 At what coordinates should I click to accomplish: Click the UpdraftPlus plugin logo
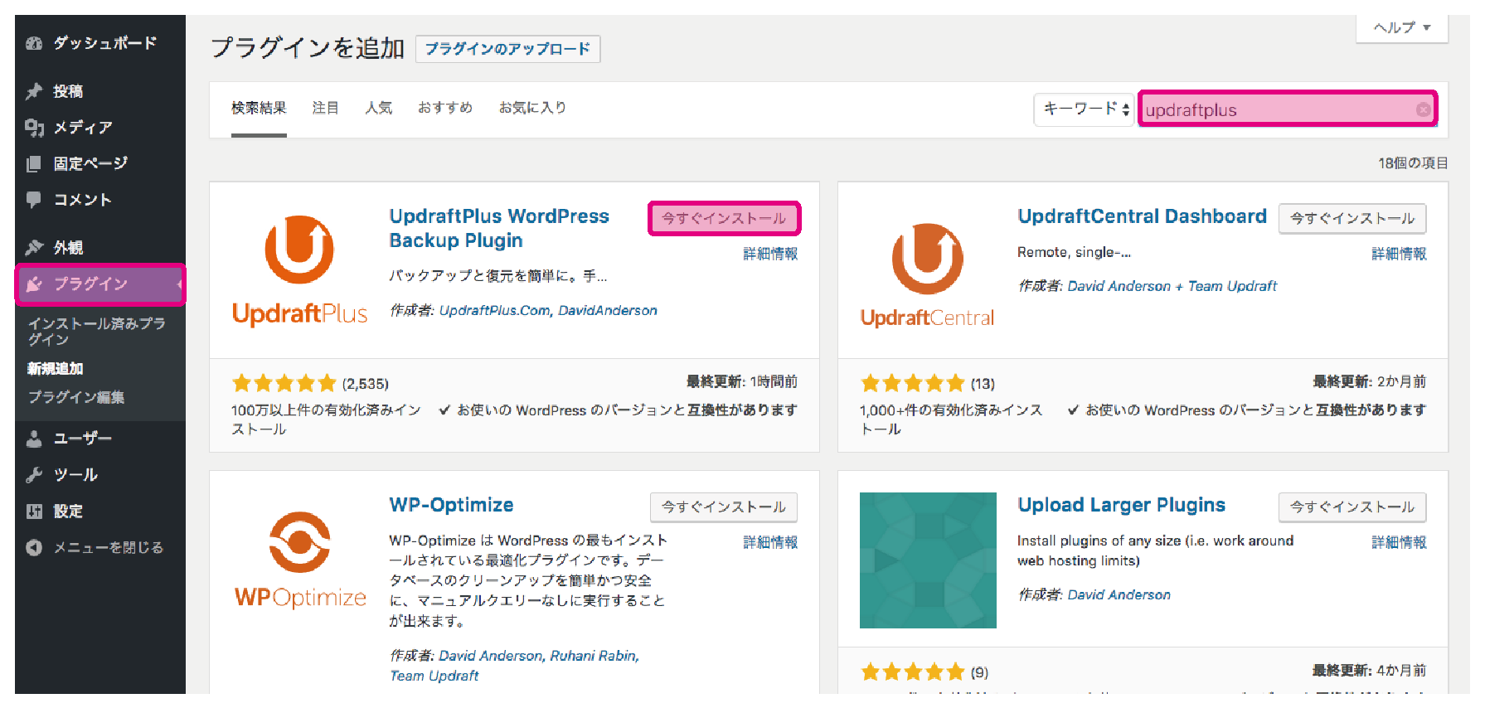(299, 270)
